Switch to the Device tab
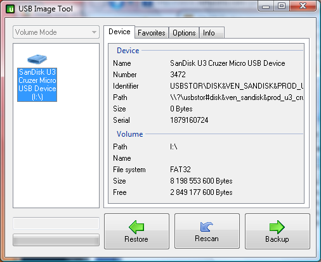Screen dimensions: 321x262 (119, 32)
